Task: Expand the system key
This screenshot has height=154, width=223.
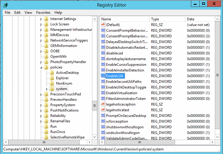Action: coord(47,89)
